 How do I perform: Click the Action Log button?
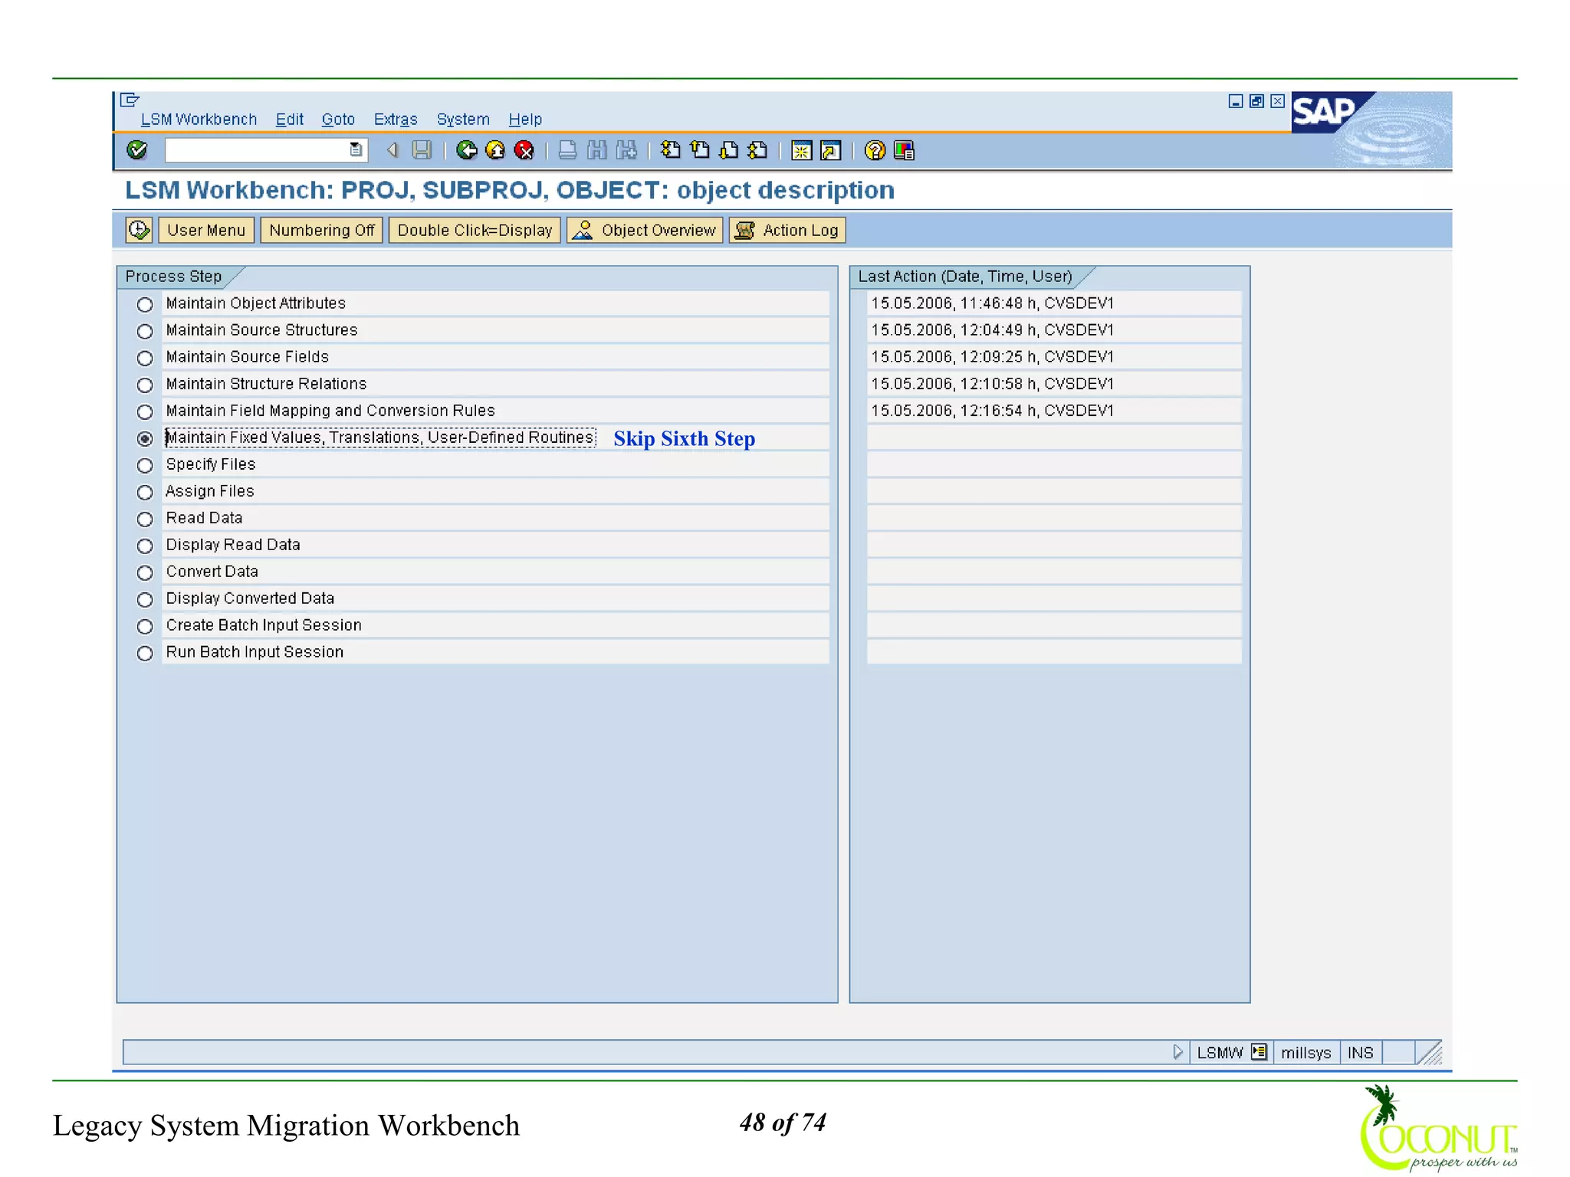[x=787, y=230]
